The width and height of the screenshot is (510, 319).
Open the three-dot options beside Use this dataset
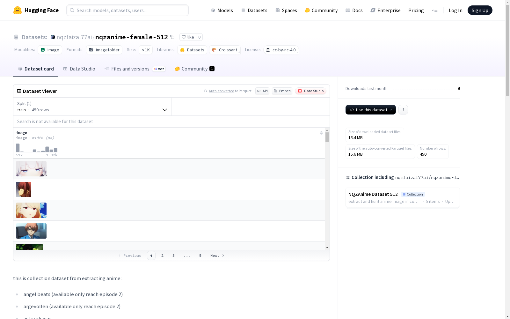click(x=403, y=110)
